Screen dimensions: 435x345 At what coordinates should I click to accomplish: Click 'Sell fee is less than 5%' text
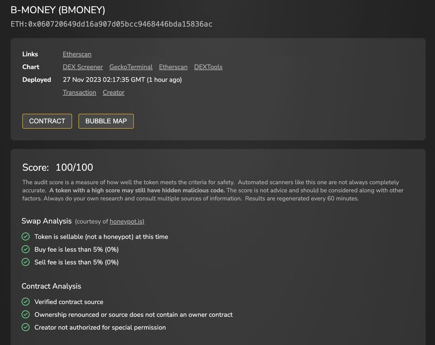pyautogui.click(x=76, y=262)
